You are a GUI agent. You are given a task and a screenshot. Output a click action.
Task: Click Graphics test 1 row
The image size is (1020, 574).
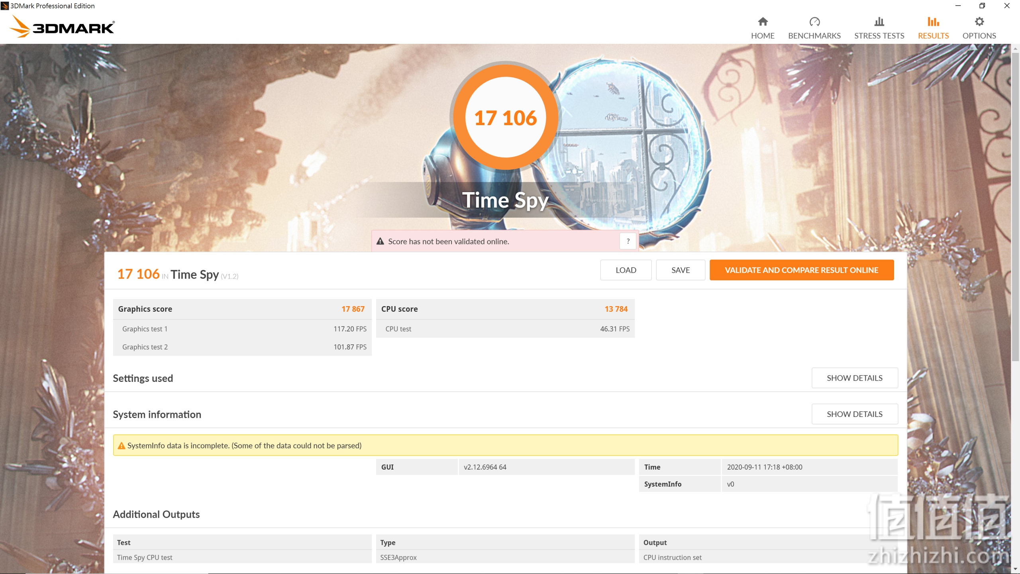point(242,329)
